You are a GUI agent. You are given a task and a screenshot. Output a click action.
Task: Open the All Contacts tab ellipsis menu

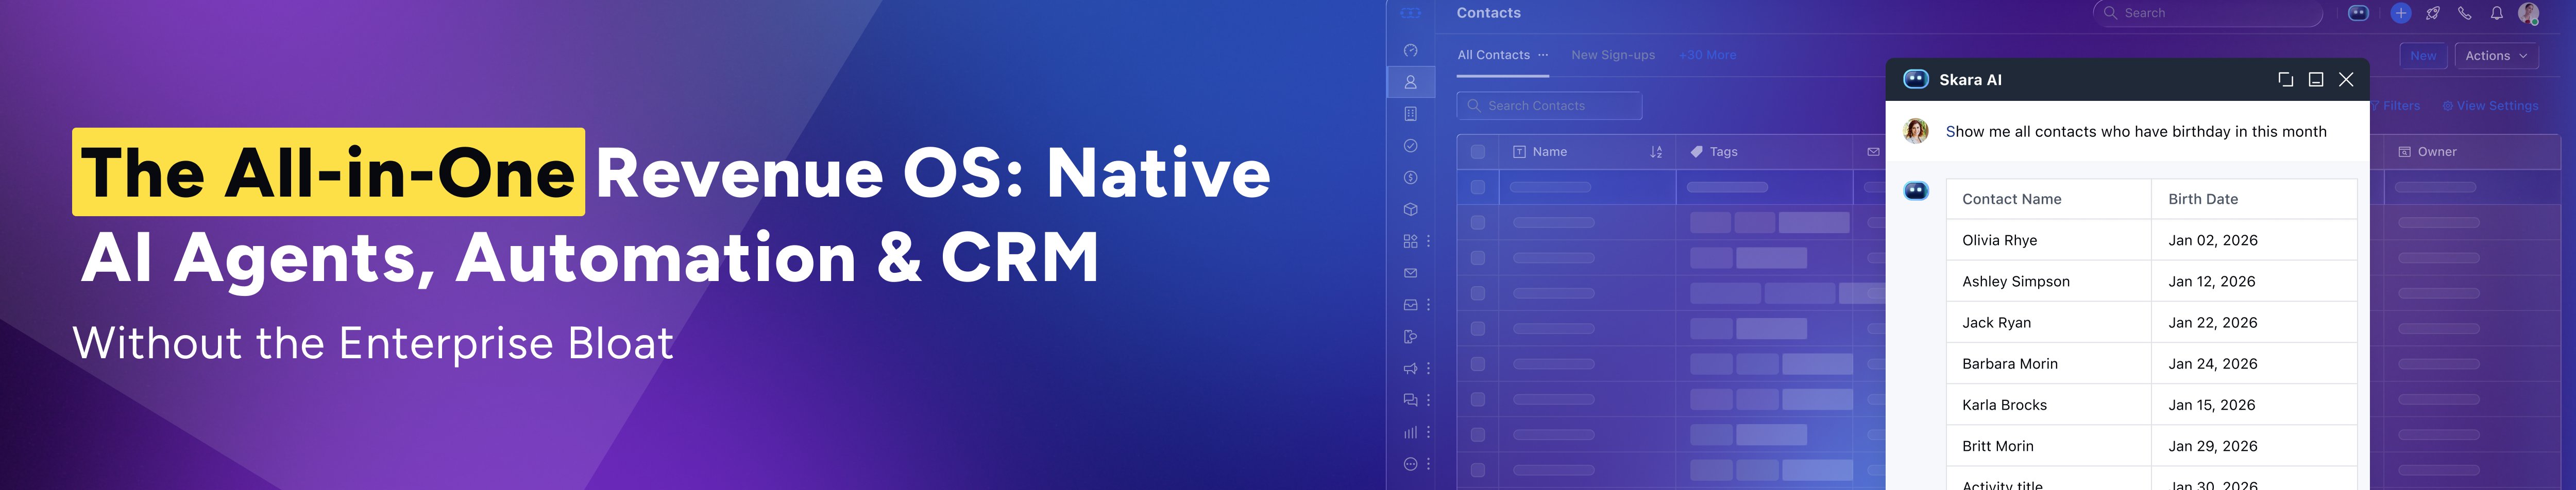[1543, 55]
